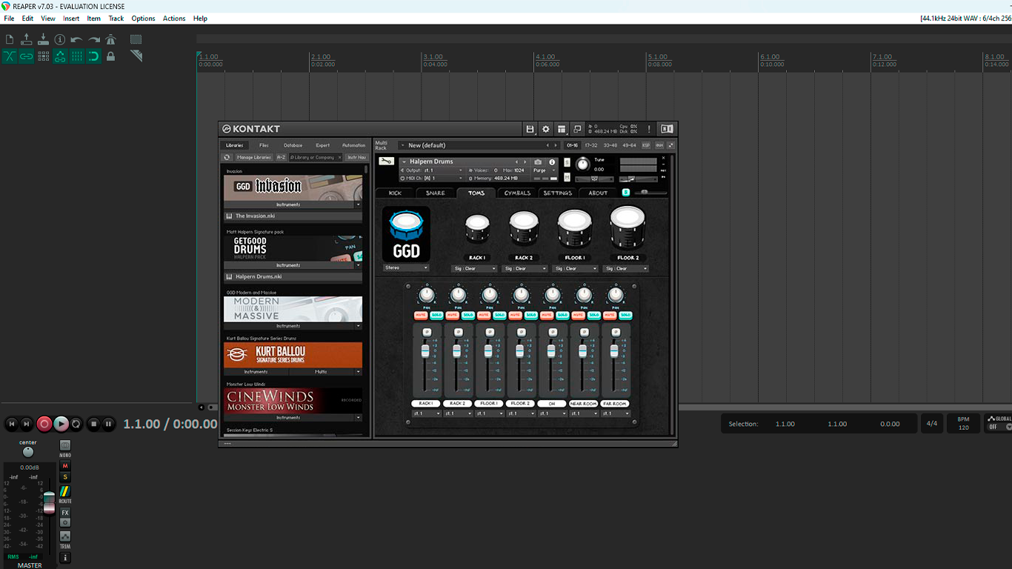The image size is (1012, 569).
Task: Toggle the grid lines button
Action: pos(77,56)
